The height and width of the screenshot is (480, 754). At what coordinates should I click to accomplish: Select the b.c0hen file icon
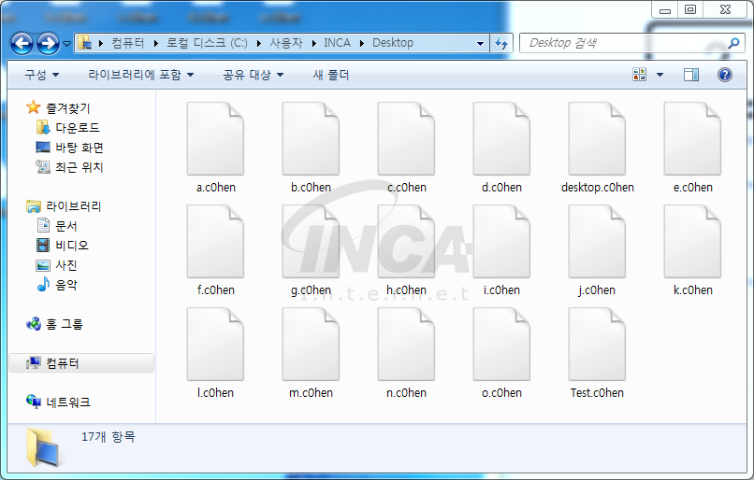point(311,139)
